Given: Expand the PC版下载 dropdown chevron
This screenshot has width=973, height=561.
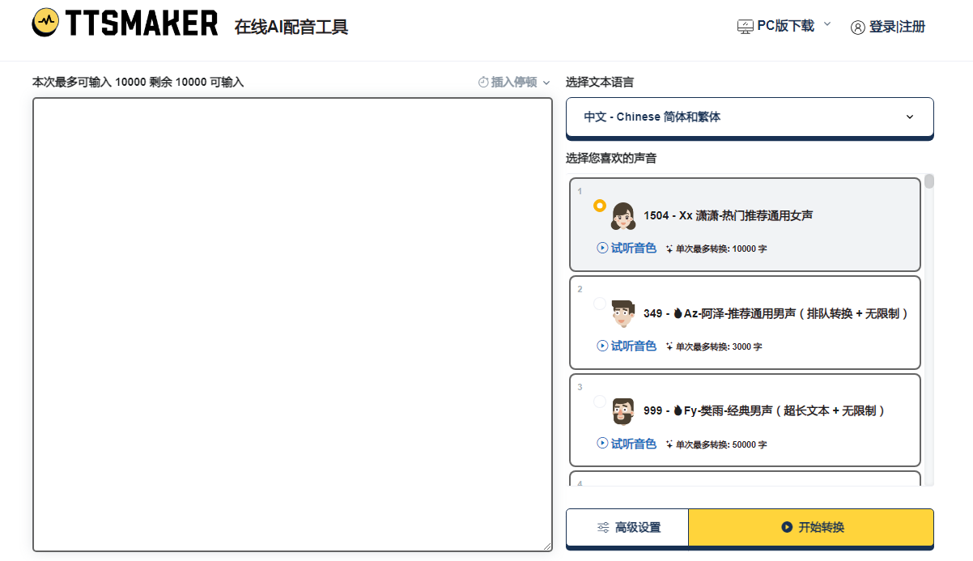Looking at the screenshot, I should pyautogui.click(x=826, y=25).
